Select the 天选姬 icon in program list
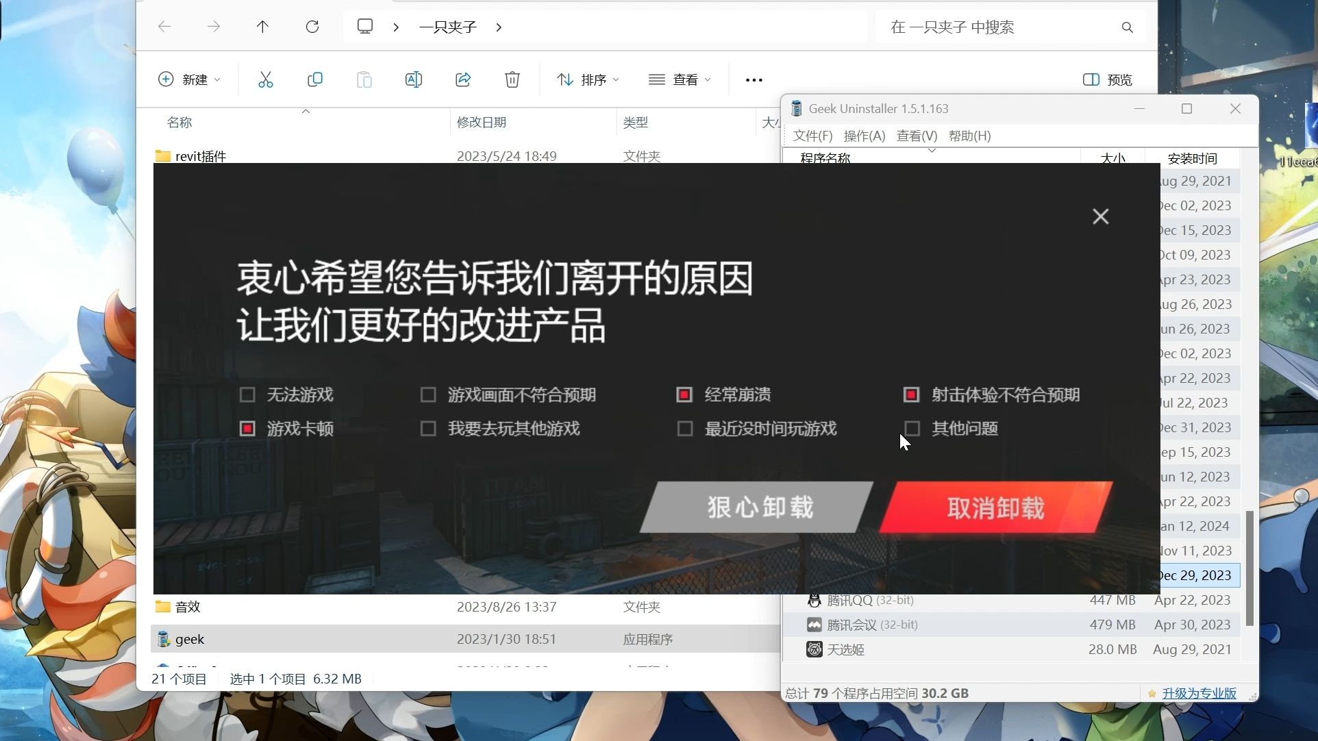Screen dimensions: 1318x741 point(814,649)
